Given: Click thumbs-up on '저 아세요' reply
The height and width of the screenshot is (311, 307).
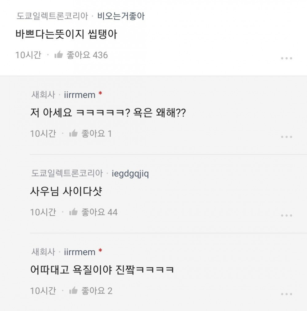Looking at the screenshot, I should click(73, 134).
